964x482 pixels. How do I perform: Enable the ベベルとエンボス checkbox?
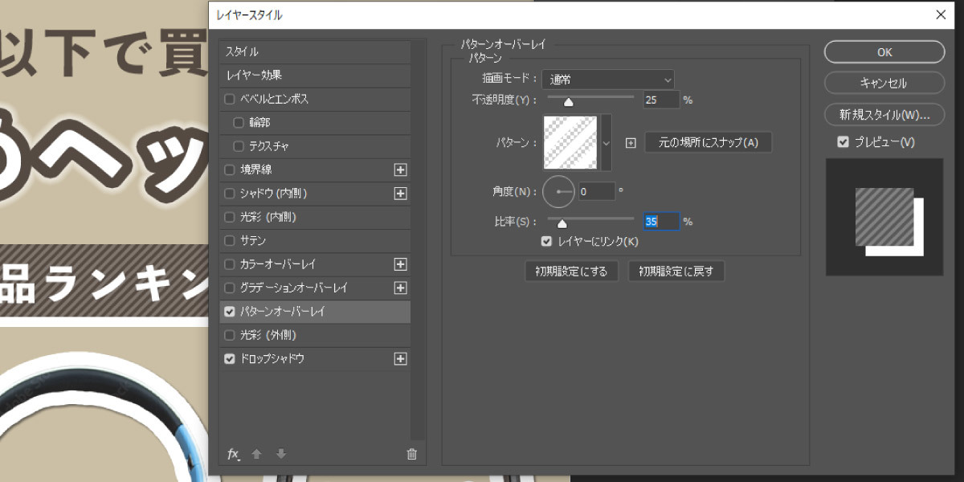click(230, 100)
